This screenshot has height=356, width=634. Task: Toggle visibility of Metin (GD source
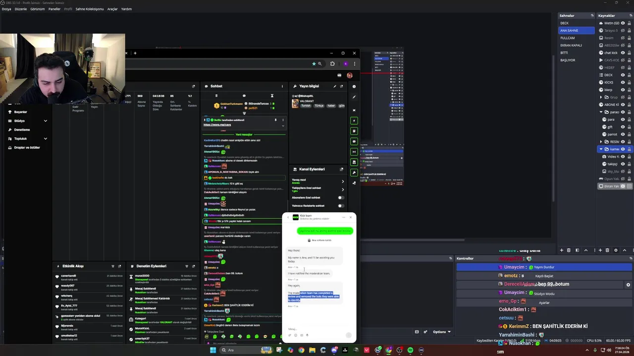pos(623,23)
